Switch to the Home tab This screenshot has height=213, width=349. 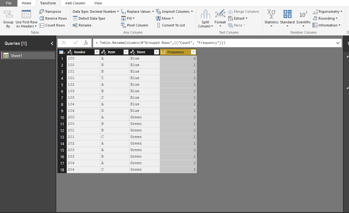27,3
